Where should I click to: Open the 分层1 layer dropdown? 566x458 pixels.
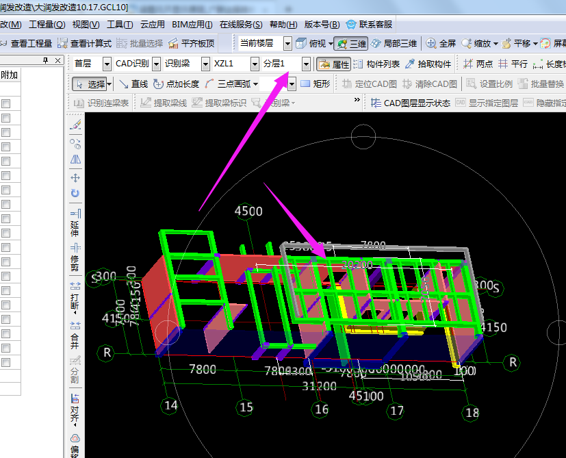coord(306,64)
